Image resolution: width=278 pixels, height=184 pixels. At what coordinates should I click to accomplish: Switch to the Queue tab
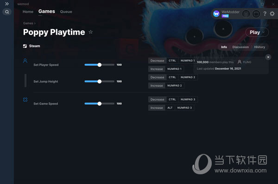click(x=66, y=12)
